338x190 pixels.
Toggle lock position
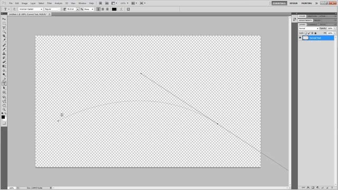coord(312,33)
